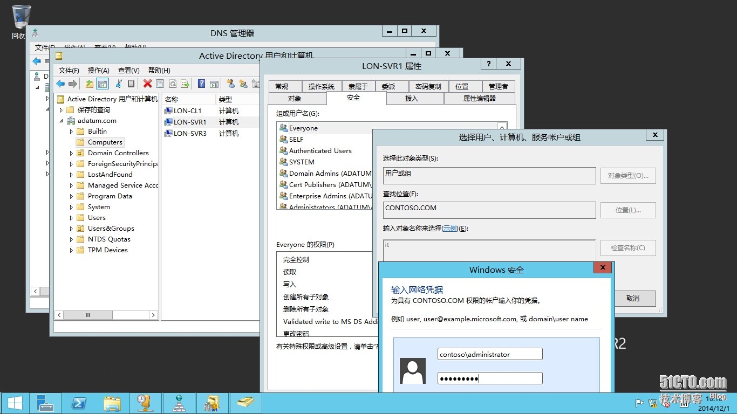Click the Back arrow in Active Directory toolbar
Viewport: 737px width, 414px height.
click(x=60, y=84)
